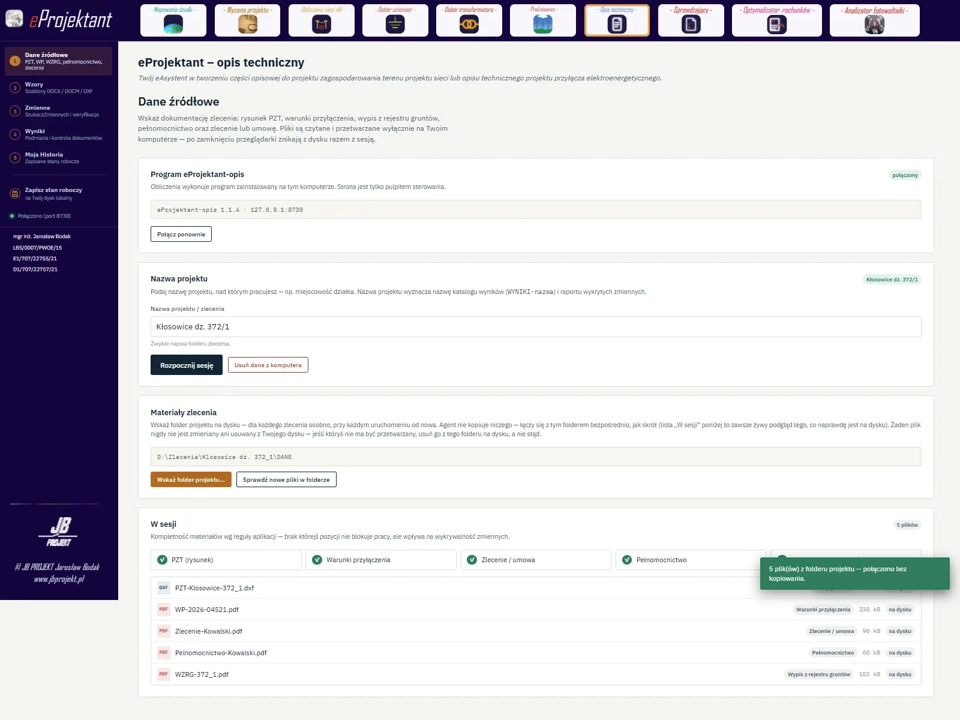Click the PDF icon of WZRG-372_1.pdf

click(164, 674)
